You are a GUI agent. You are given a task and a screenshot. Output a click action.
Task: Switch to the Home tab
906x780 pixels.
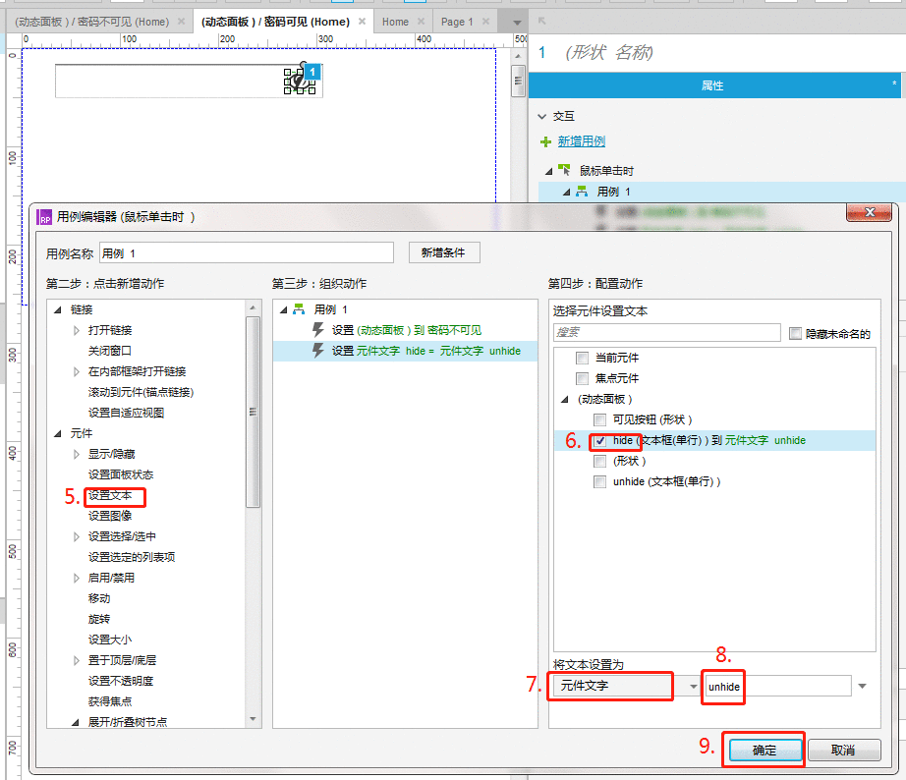coord(395,22)
